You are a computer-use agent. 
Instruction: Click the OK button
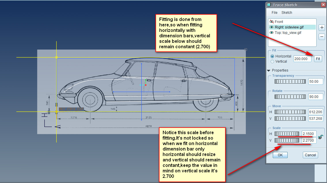coord(280,155)
